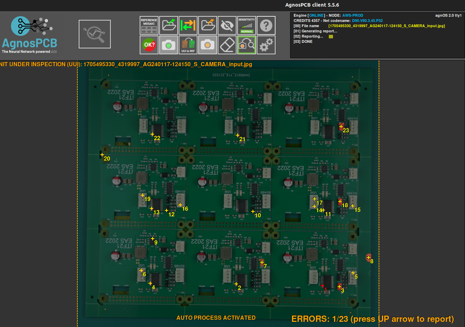Click the NORMAL sensitivity badge
The image size is (465, 327).
click(247, 31)
